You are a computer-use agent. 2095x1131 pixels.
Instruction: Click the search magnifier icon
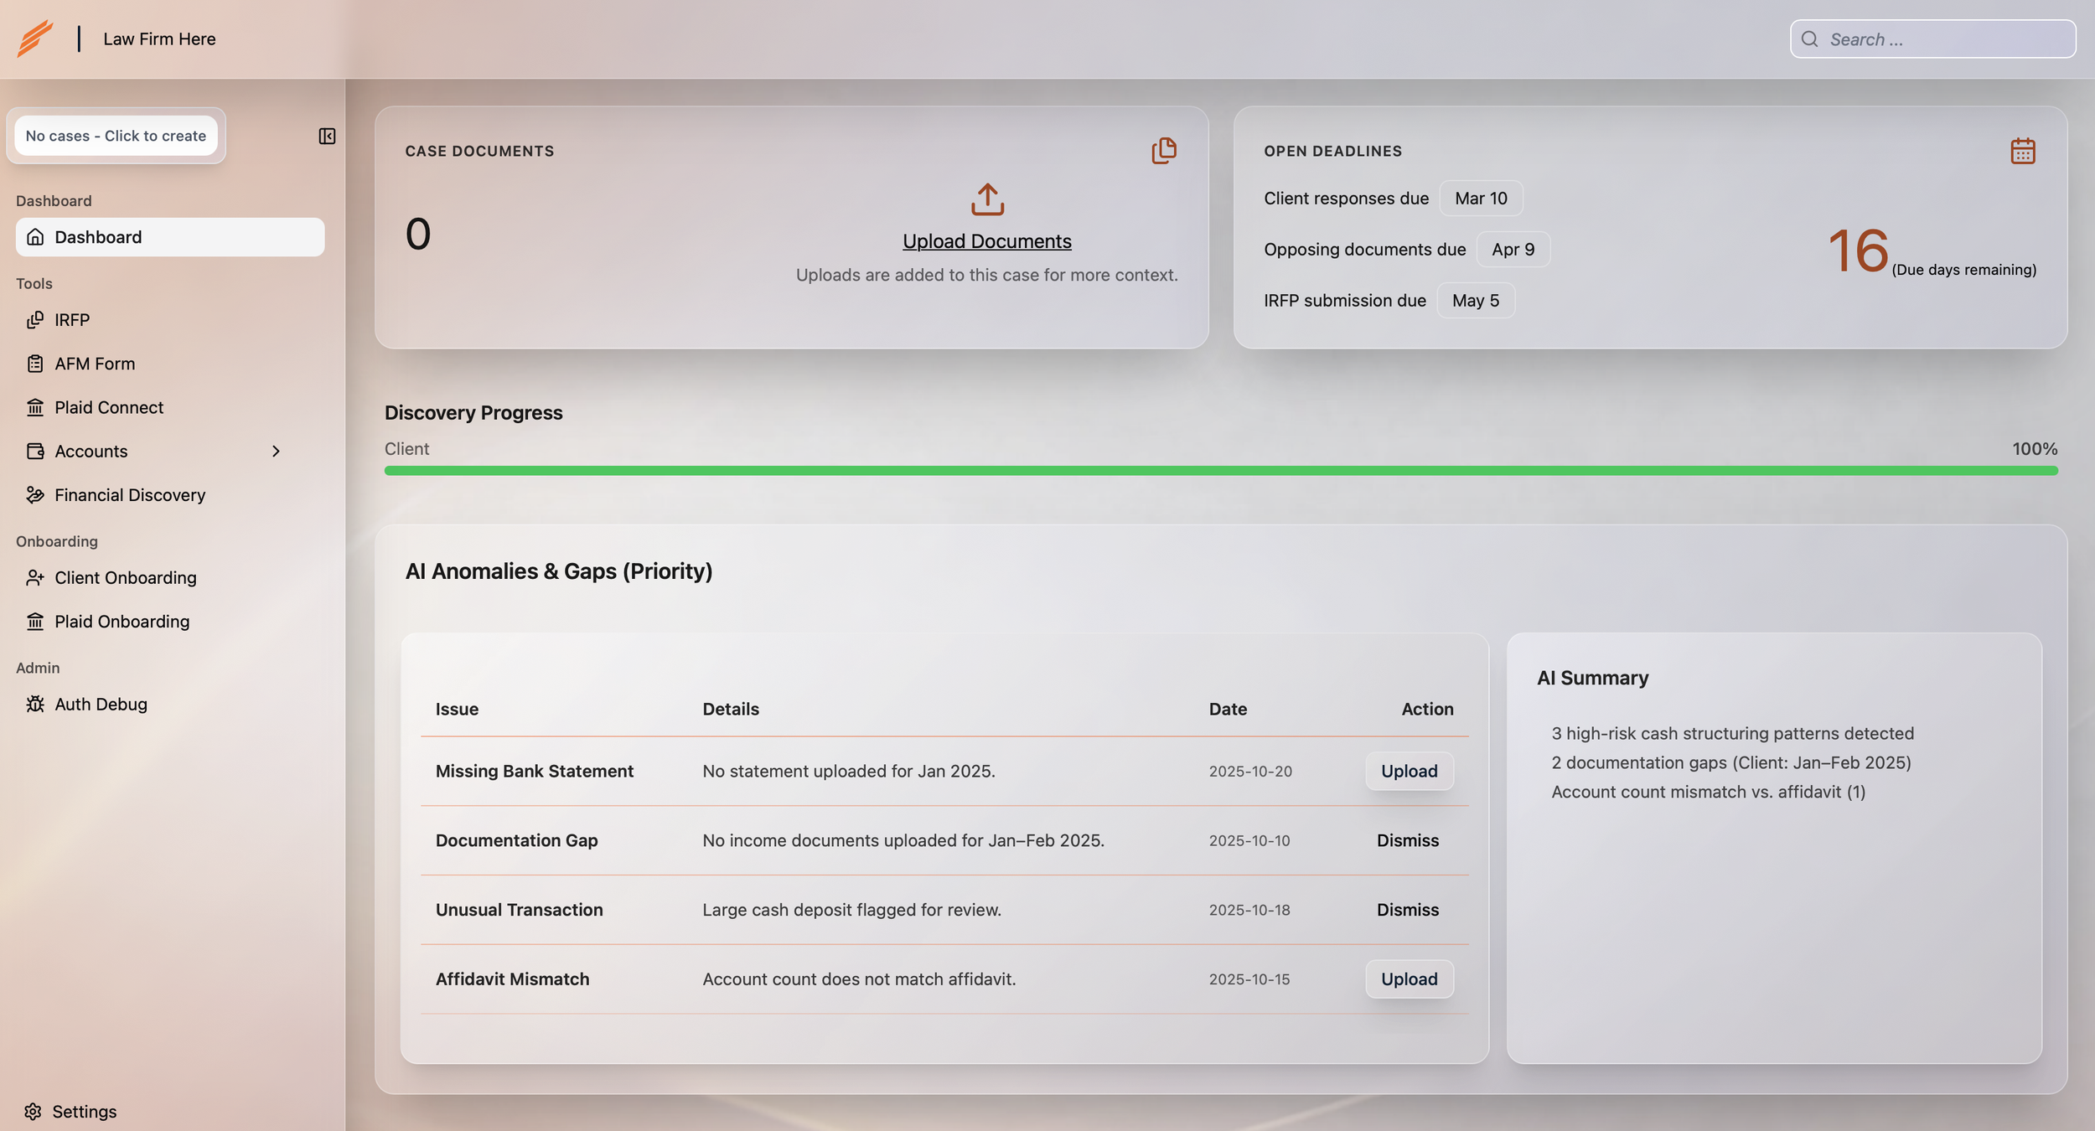[1809, 39]
